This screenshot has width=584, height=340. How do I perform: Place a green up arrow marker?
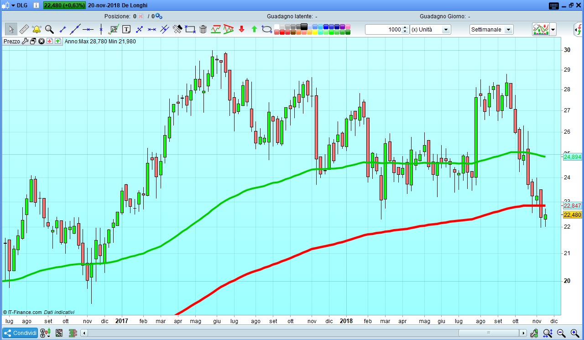(254, 30)
